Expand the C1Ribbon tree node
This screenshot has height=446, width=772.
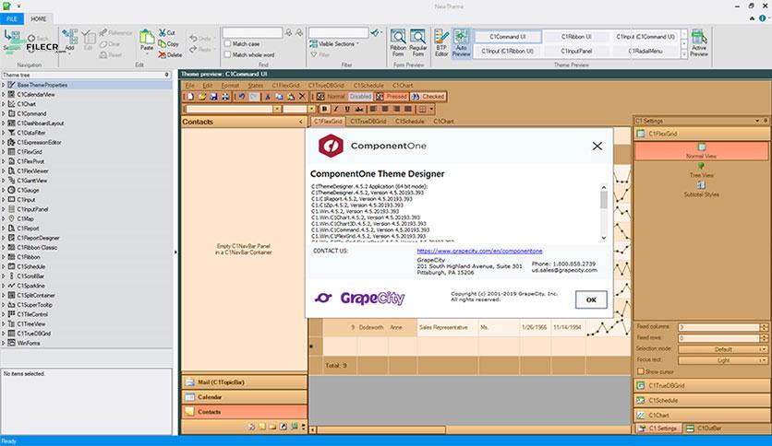pyautogui.click(x=4, y=257)
